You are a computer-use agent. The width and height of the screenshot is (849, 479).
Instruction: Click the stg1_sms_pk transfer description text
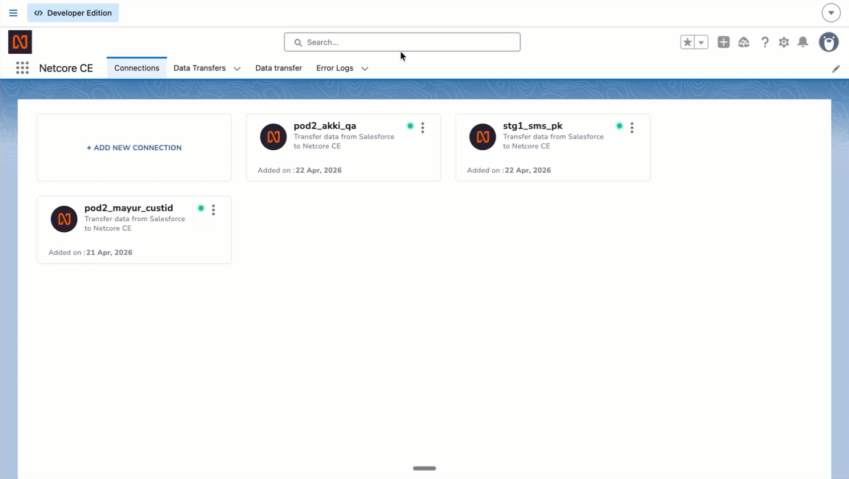(553, 141)
